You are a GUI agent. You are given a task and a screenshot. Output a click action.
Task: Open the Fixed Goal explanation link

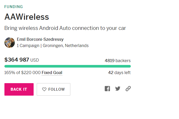point(52,73)
